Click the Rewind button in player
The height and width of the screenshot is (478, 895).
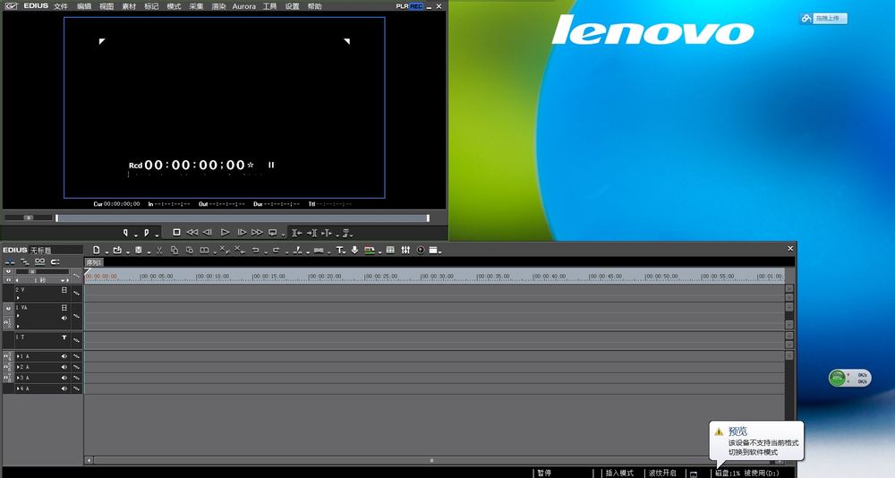tap(192, 233)
